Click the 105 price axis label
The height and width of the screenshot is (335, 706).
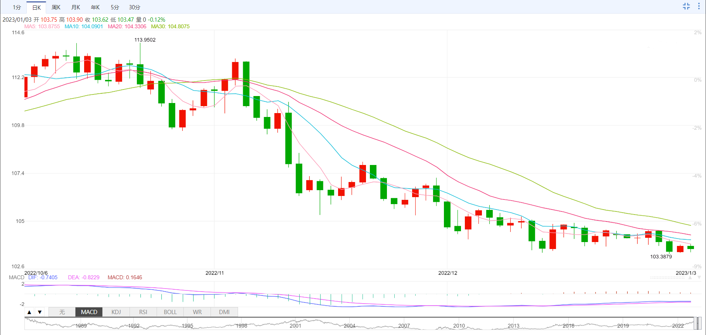tap(20, 221)
